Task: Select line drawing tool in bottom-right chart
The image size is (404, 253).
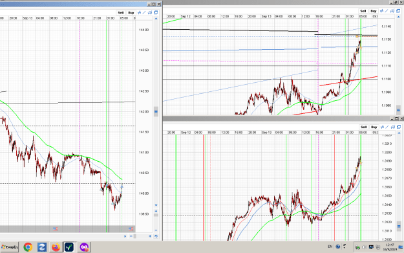Action: (387, 127)
